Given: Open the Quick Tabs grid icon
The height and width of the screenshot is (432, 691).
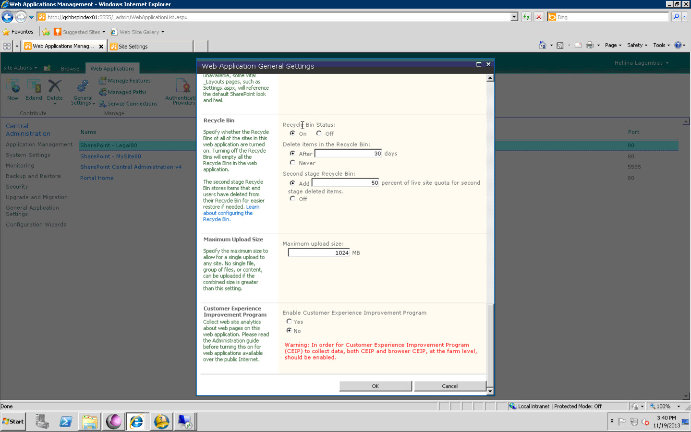Looking at the screenshot, I should tap(7, 46).
